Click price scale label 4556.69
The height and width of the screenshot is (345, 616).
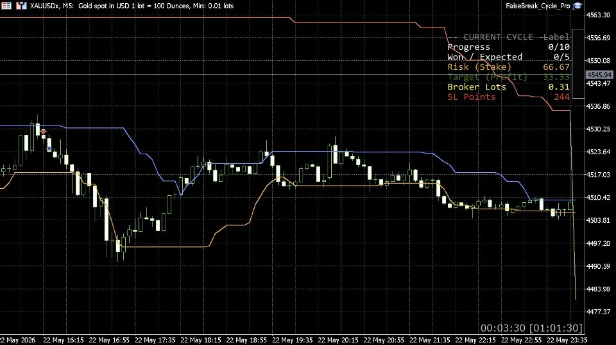(x=598, y=38)
